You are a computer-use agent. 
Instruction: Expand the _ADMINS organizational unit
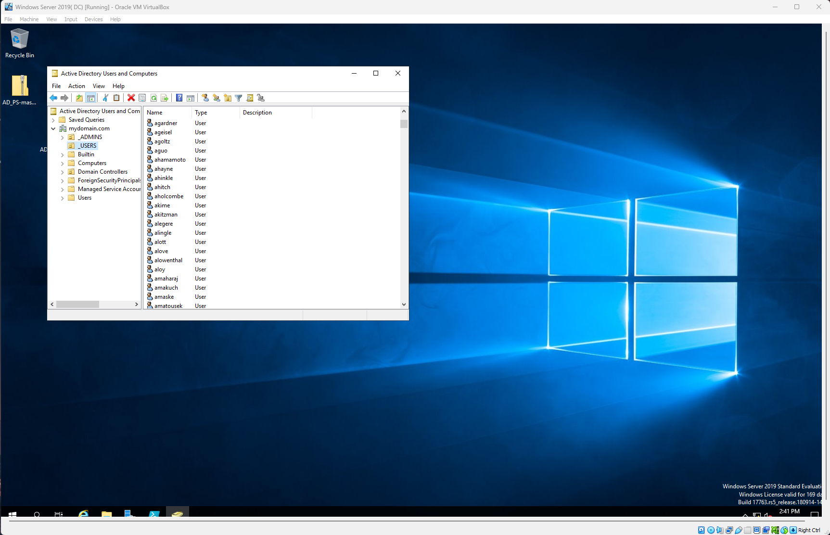63,138
